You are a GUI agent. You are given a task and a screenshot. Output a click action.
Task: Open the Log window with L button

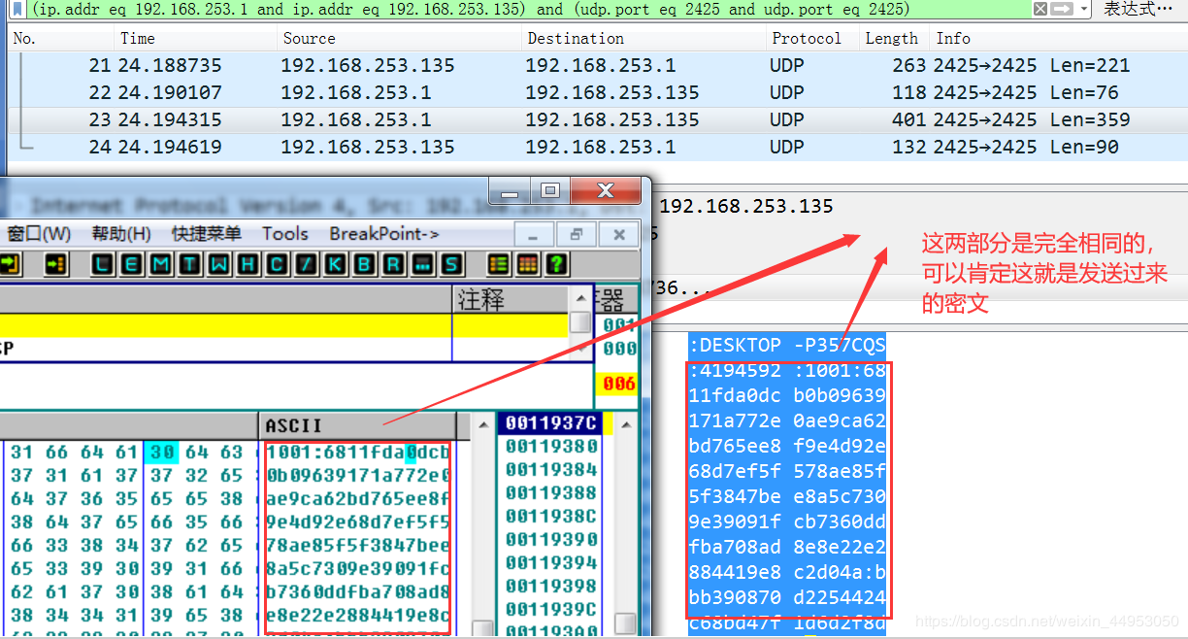coord(103,264)
